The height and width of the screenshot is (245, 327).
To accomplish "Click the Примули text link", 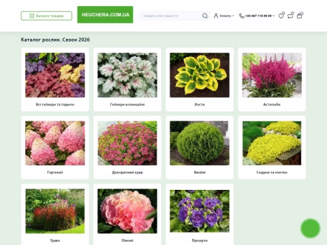I will 200,240.
